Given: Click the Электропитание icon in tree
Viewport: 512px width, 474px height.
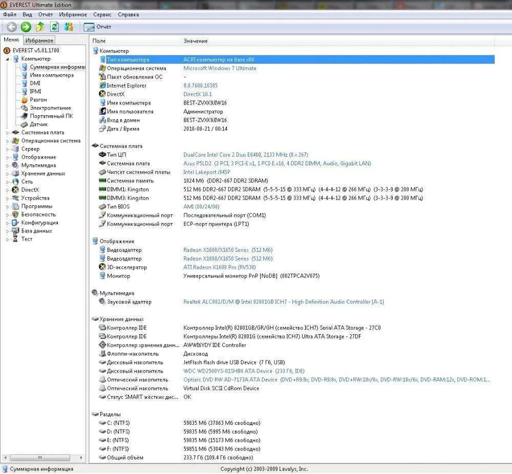Looking at the screenshot, I should click(25, 107).
